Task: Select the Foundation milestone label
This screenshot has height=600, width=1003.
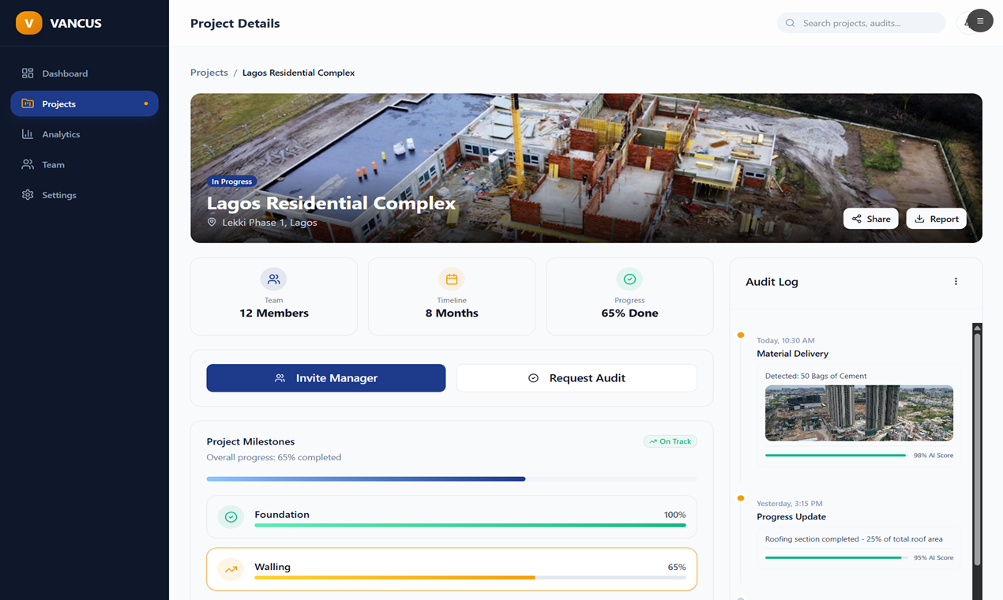Action: (282, 515)
